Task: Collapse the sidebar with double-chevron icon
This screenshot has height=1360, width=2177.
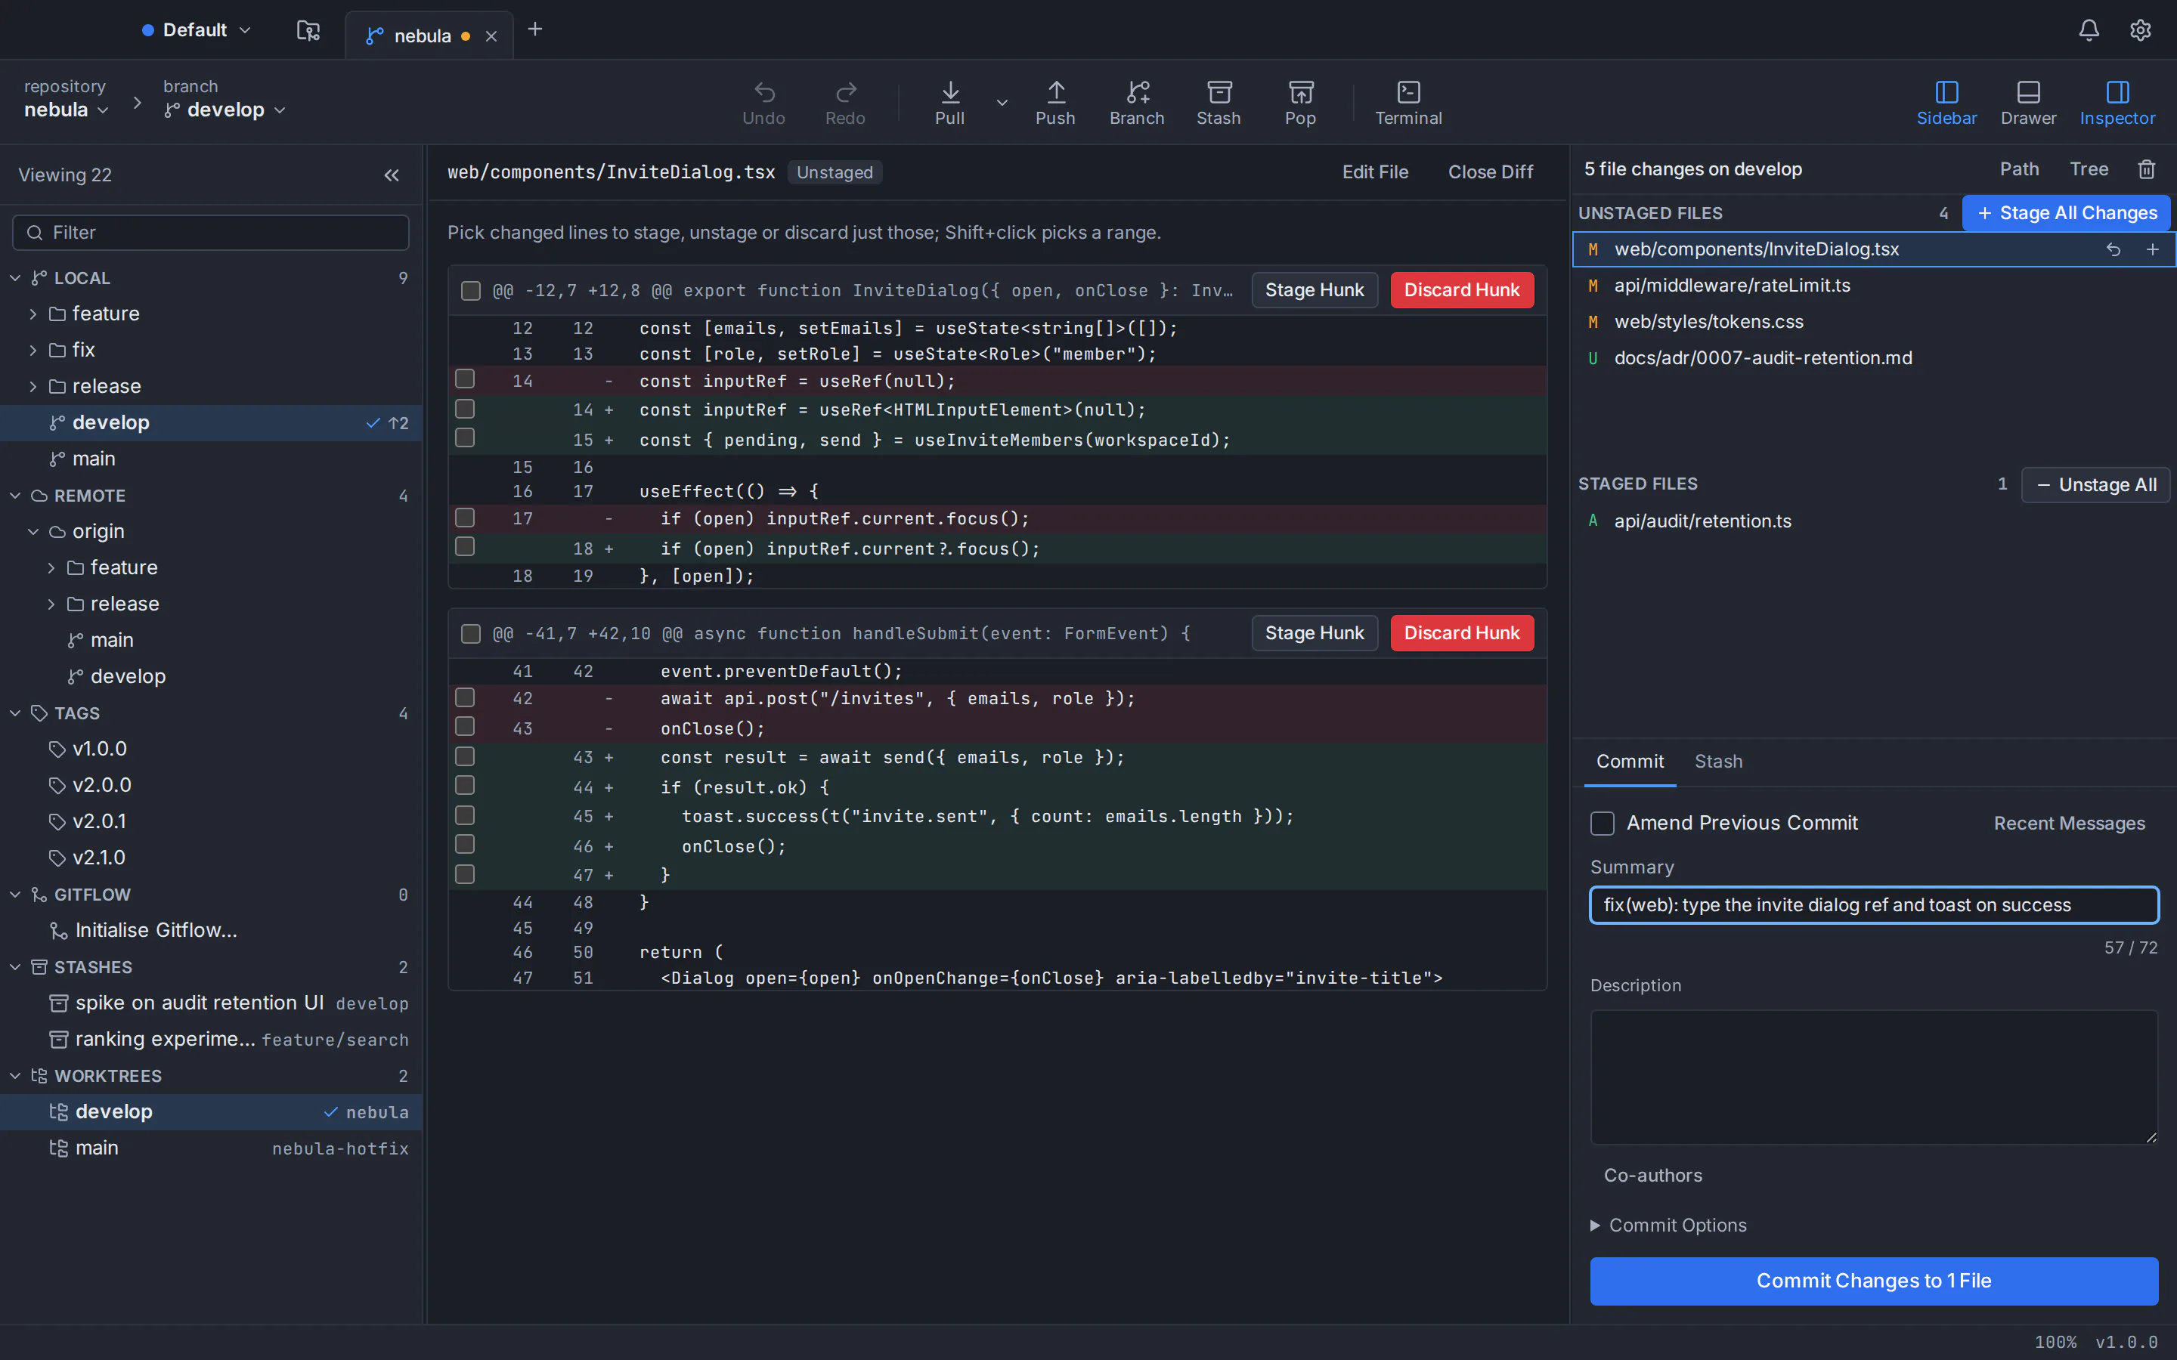Action: coord(392,175)
